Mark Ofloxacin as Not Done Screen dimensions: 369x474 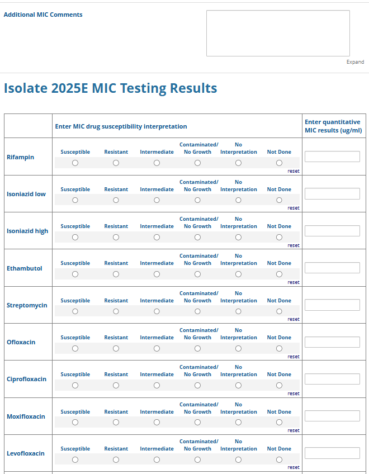(x=279, y=348)
